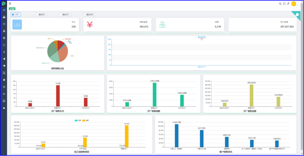Click the green V logo
Viewport: 304px width, 156px height.
click(x=4, y=3)
